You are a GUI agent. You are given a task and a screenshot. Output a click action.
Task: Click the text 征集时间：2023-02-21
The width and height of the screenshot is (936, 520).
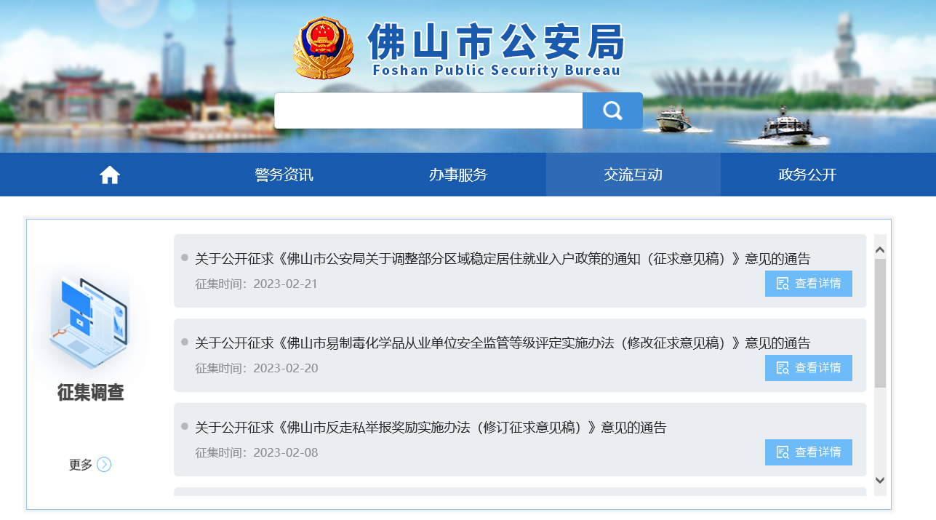tap(257, 284)
